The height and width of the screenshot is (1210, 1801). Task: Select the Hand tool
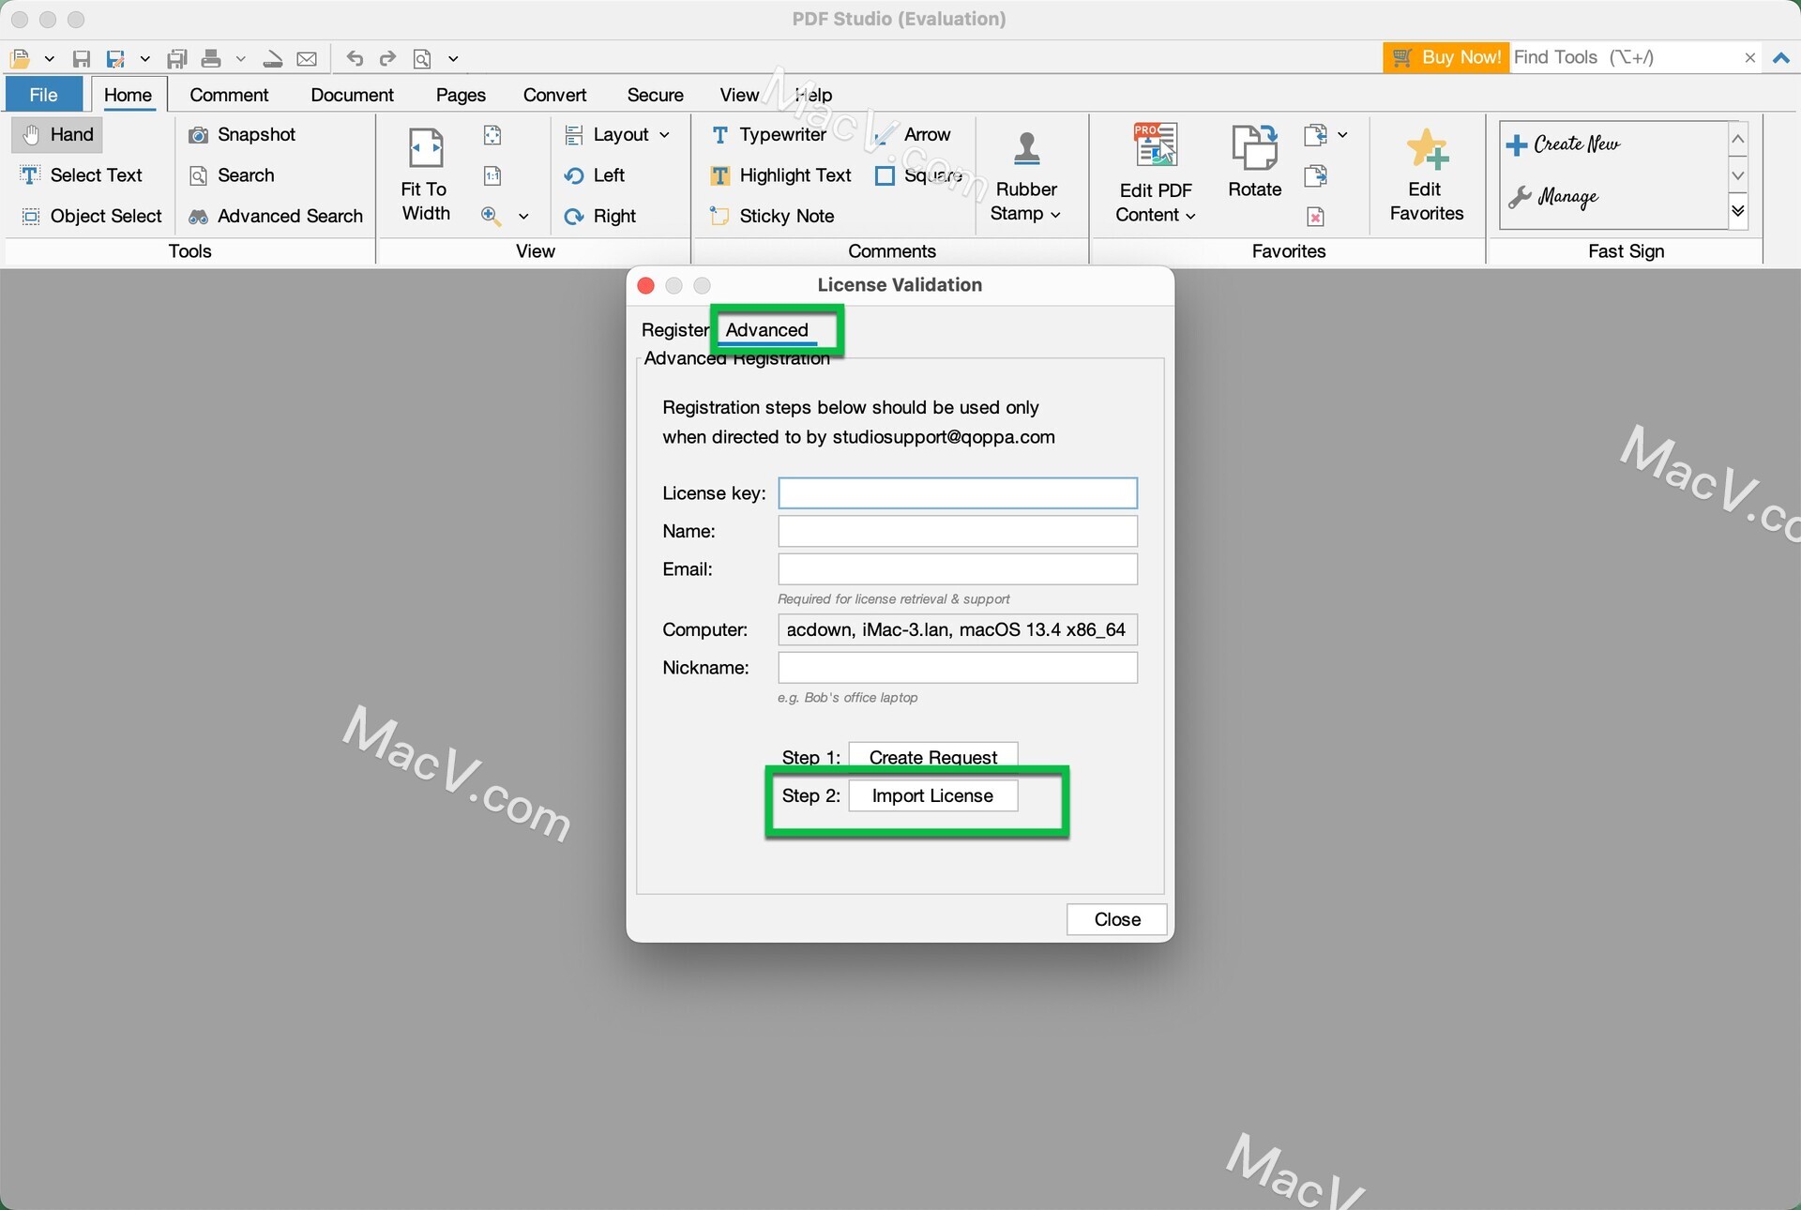click(x=58, y=134)
